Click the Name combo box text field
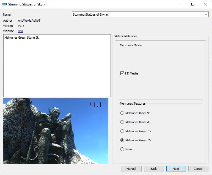 pos(137,15)
